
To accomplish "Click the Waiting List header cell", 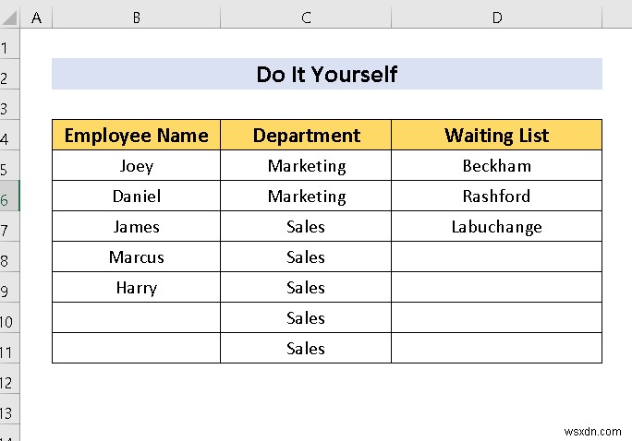I will point(497,136).
